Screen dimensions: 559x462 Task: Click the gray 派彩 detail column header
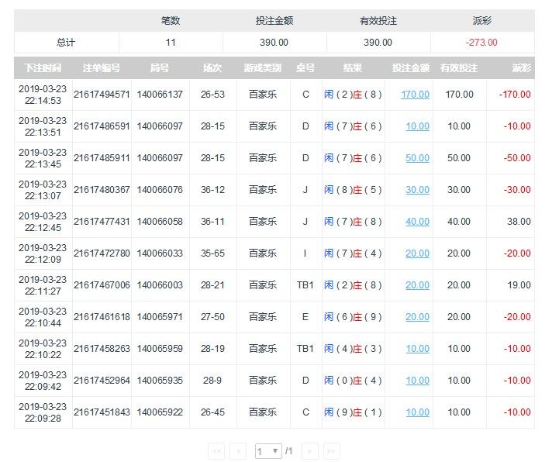pos(522,67)
